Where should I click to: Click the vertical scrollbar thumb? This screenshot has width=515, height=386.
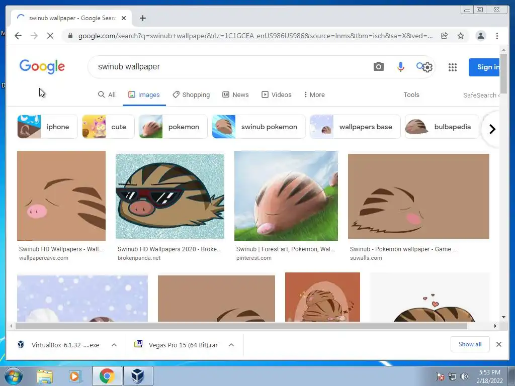click(x=504, y=73)
